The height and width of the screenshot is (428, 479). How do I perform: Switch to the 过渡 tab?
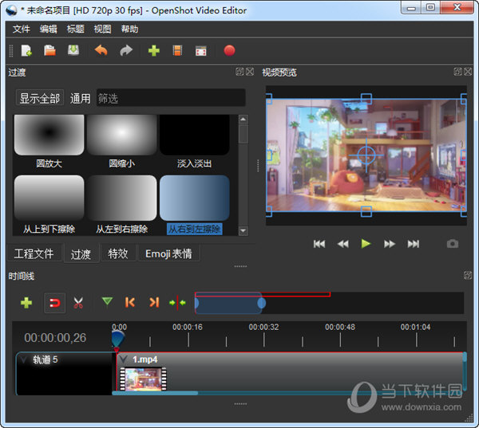pyautogui.click(x=81, y=253)
